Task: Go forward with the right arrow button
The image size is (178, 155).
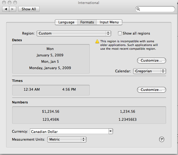Action: [12, 9]
